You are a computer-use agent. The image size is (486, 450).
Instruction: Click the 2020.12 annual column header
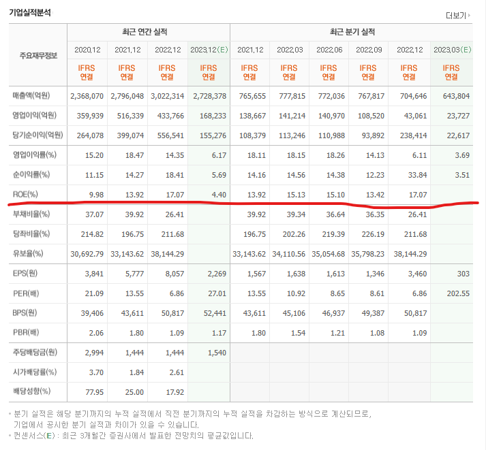(87, 50)
